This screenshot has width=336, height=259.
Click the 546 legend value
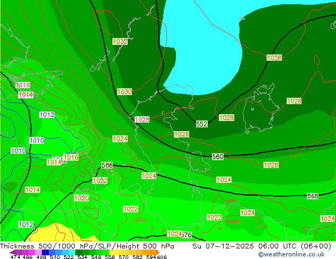[96, 257]
